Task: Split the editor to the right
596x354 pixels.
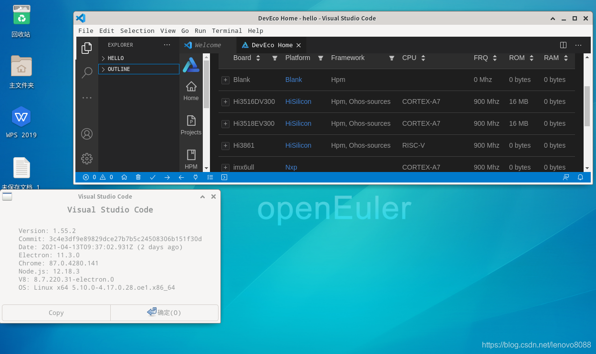Action: 563,45
